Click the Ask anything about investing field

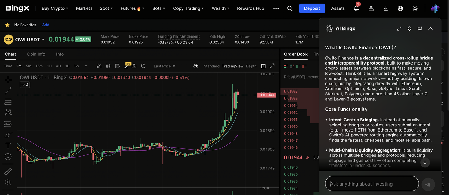(x=372, y=184)
